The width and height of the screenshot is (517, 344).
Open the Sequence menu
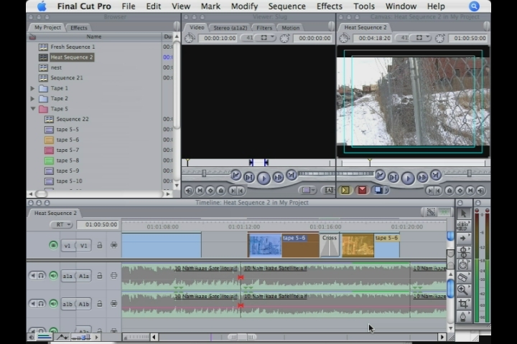(287, 6)
